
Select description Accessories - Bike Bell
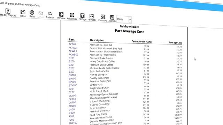(x=101, y=45)
